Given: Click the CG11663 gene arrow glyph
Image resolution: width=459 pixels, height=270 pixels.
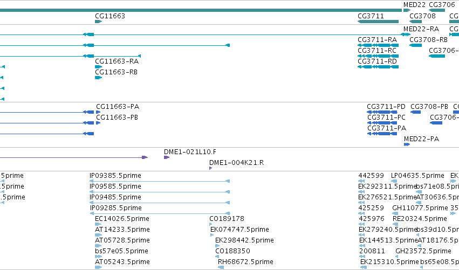Looking at the screenshot, I should (98, 22).
